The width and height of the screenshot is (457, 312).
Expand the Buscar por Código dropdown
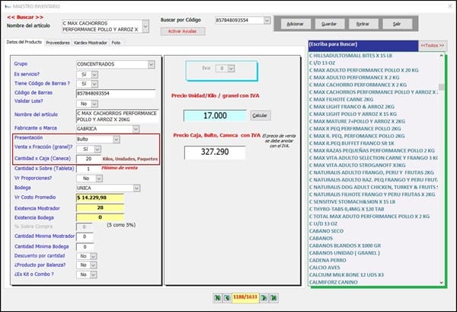click(x=267, y=21)
